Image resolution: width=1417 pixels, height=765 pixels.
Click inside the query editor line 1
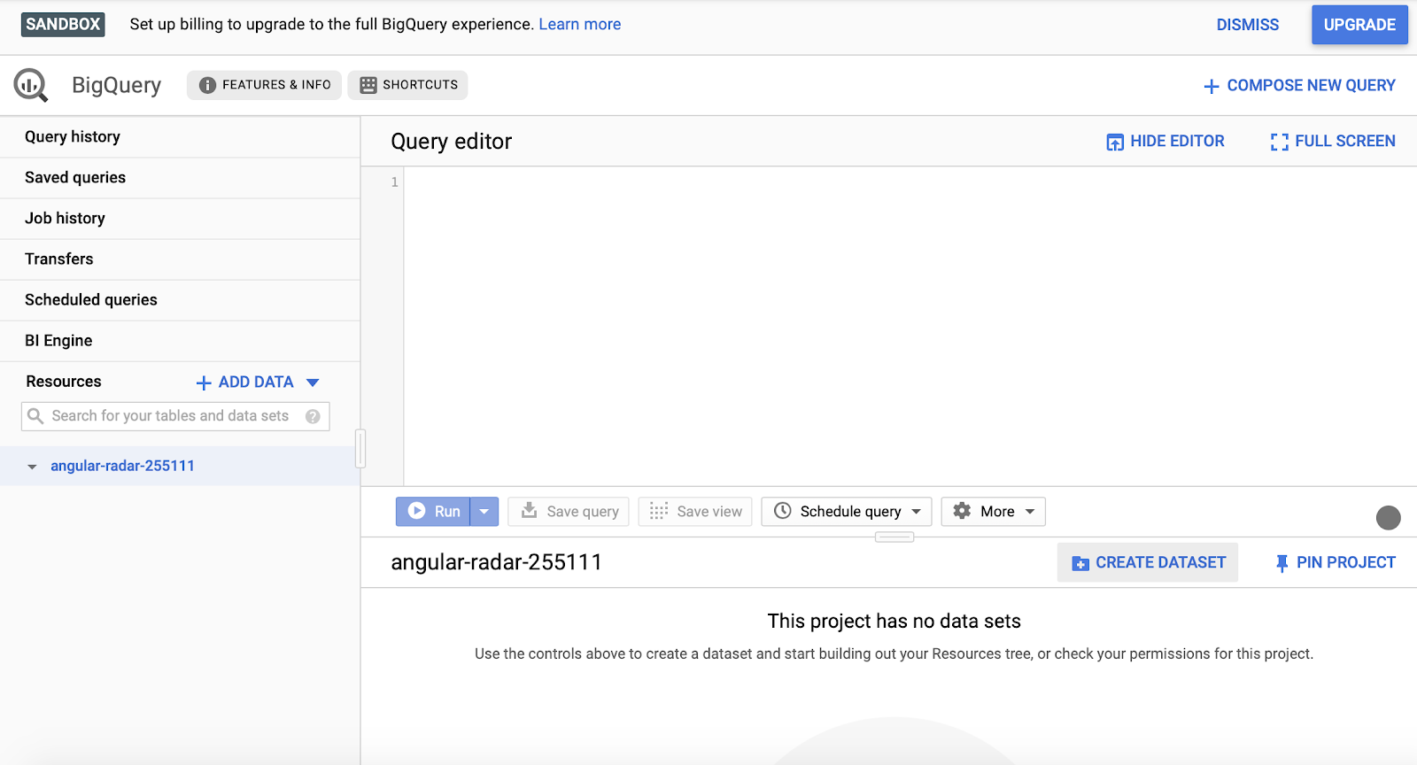(910, 182)
